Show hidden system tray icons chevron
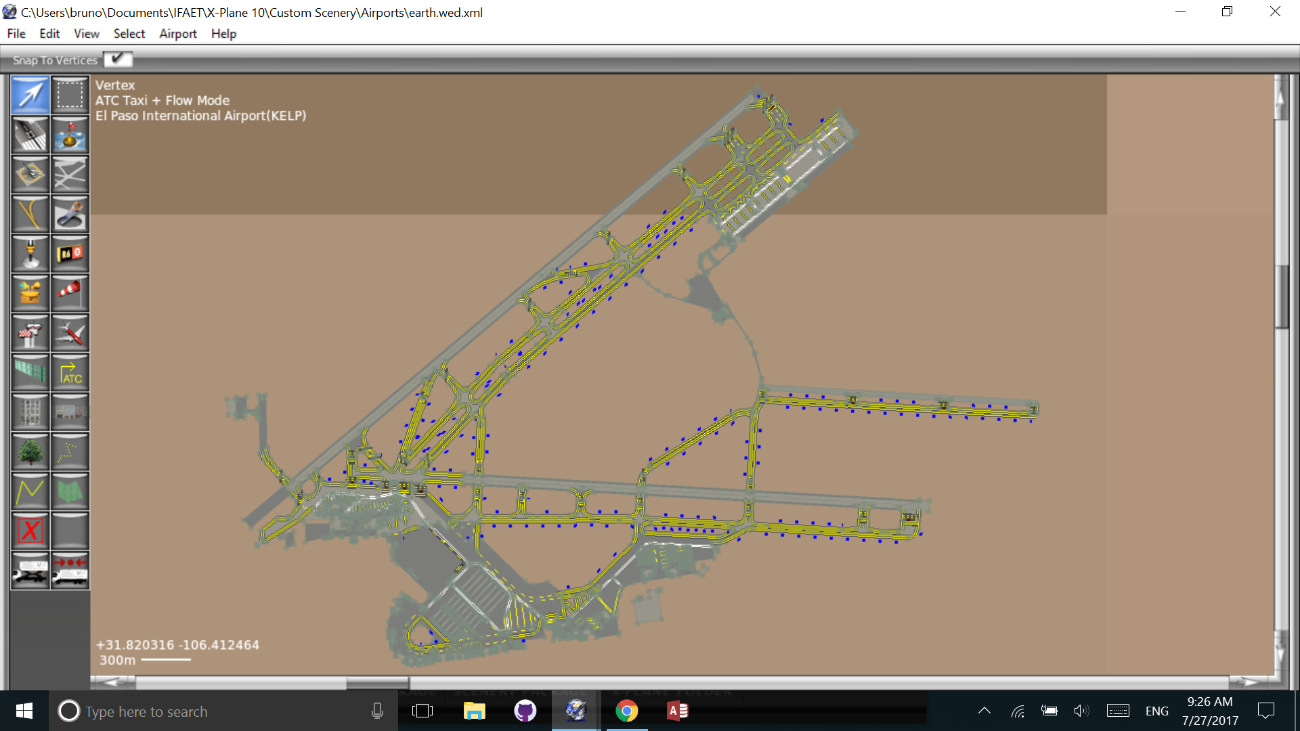The image size is (1300, 731). pyautogui.click(x=984, y=711)
